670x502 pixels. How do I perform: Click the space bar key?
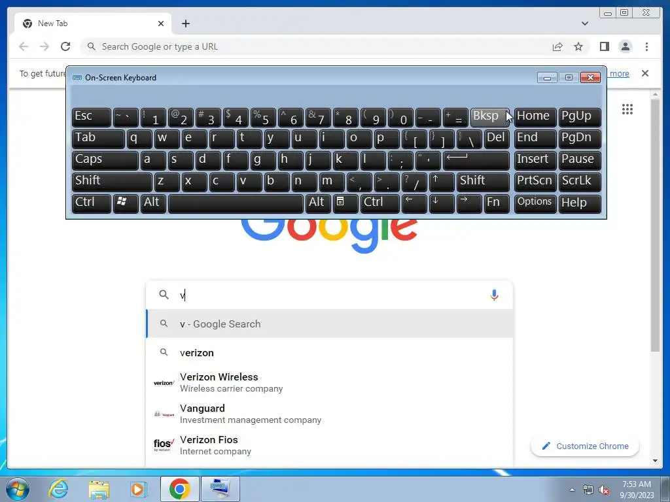pyautogui.click(x=236, y=203)
